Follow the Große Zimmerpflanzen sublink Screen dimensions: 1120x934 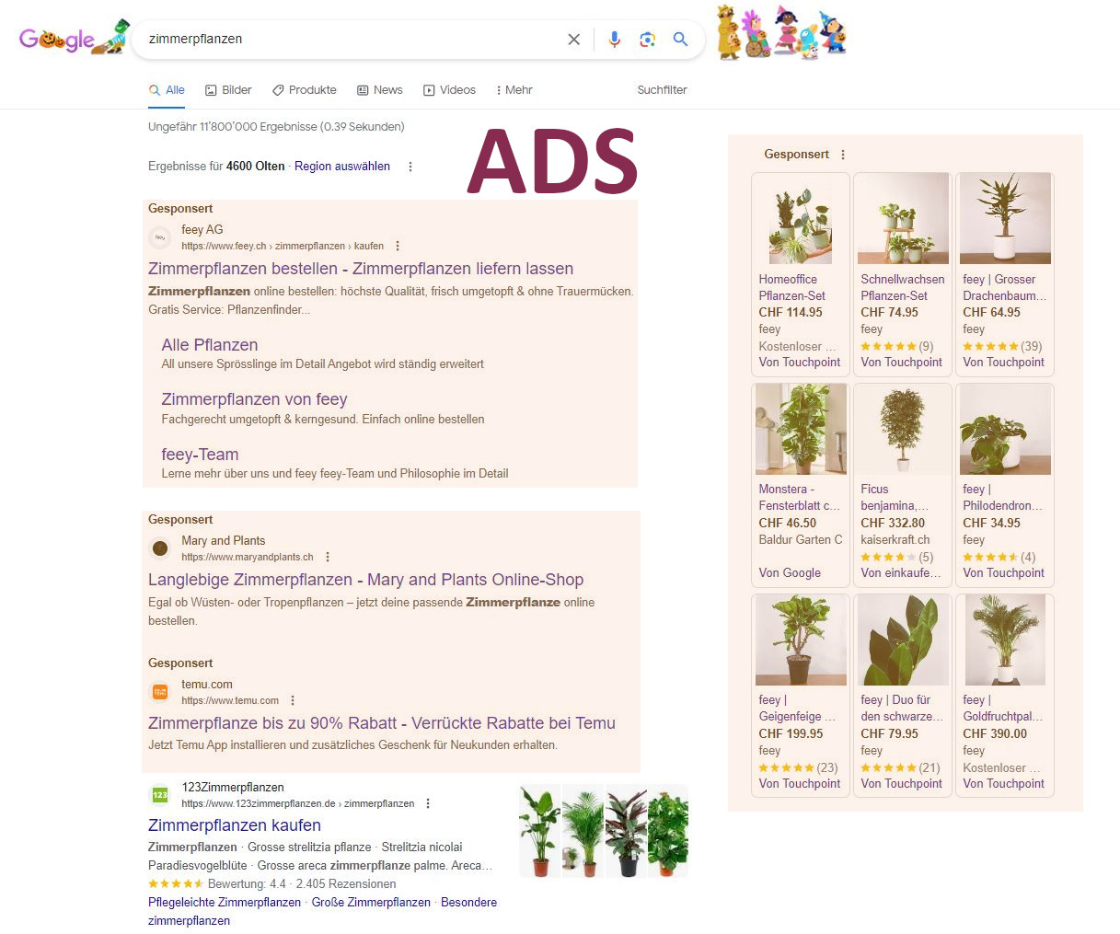pos(371,903)
